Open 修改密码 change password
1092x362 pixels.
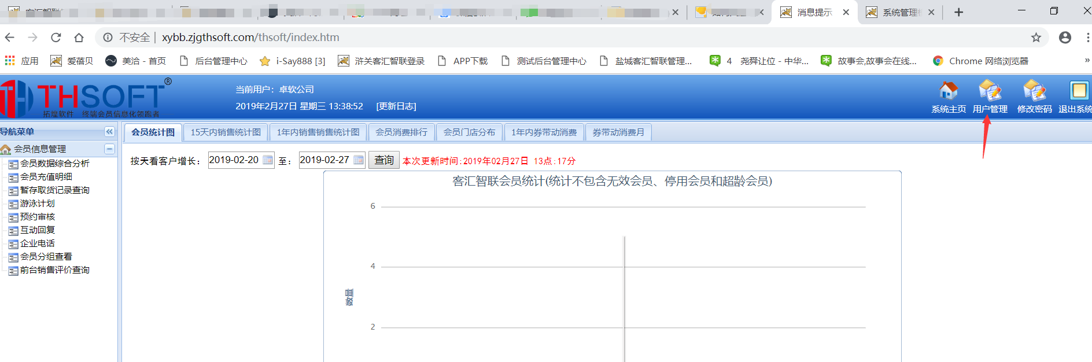pos(1034,96)
